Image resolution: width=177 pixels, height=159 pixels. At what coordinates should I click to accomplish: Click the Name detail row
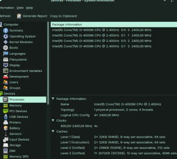click(114, 104)
